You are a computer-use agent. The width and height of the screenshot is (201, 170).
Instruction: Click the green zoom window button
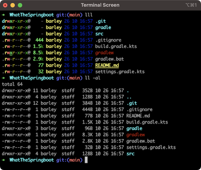[20, 5]
